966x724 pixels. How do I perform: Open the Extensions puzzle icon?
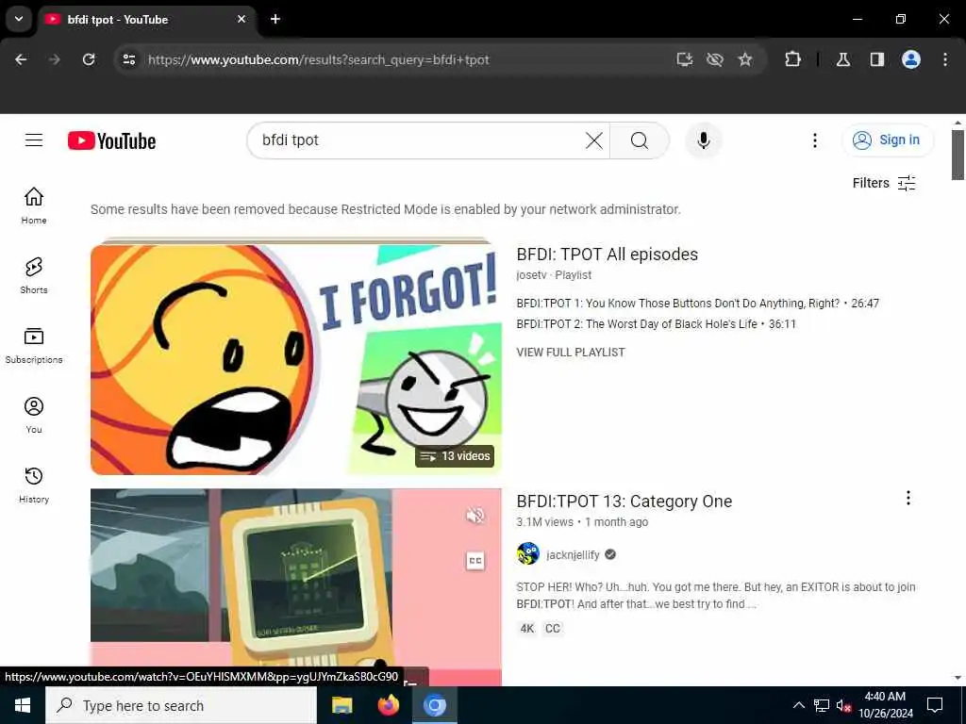[792, 59]
